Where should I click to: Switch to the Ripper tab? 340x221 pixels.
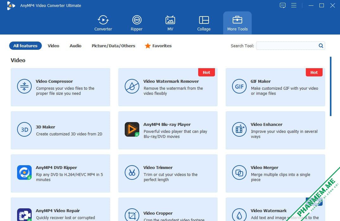(x=137, y=23)
